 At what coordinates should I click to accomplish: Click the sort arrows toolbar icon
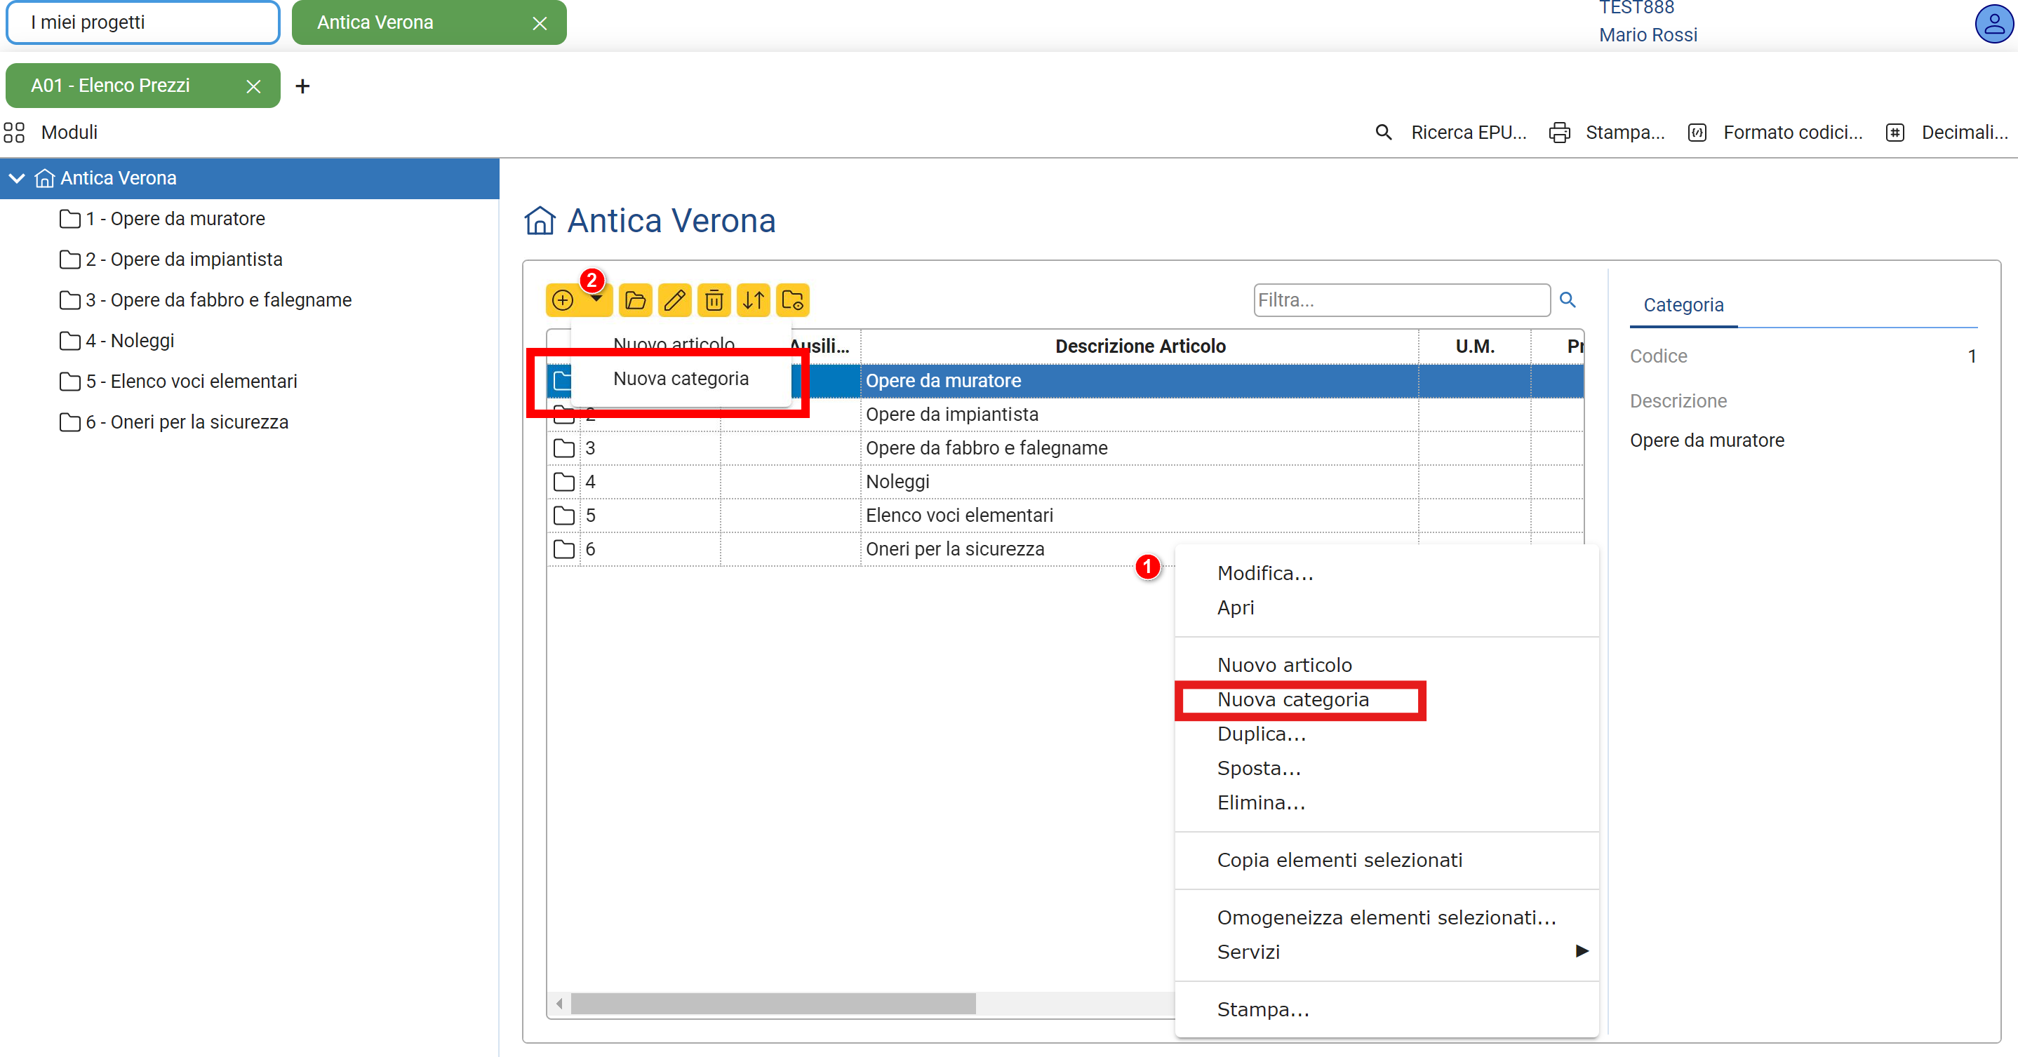tap(753, 301)
